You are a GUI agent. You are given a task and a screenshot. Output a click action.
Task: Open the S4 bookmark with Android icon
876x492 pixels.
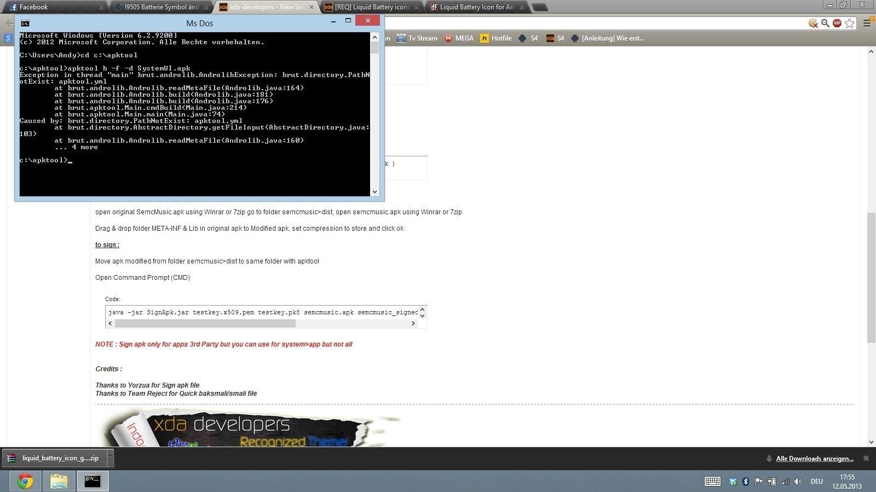coord(528,38)
